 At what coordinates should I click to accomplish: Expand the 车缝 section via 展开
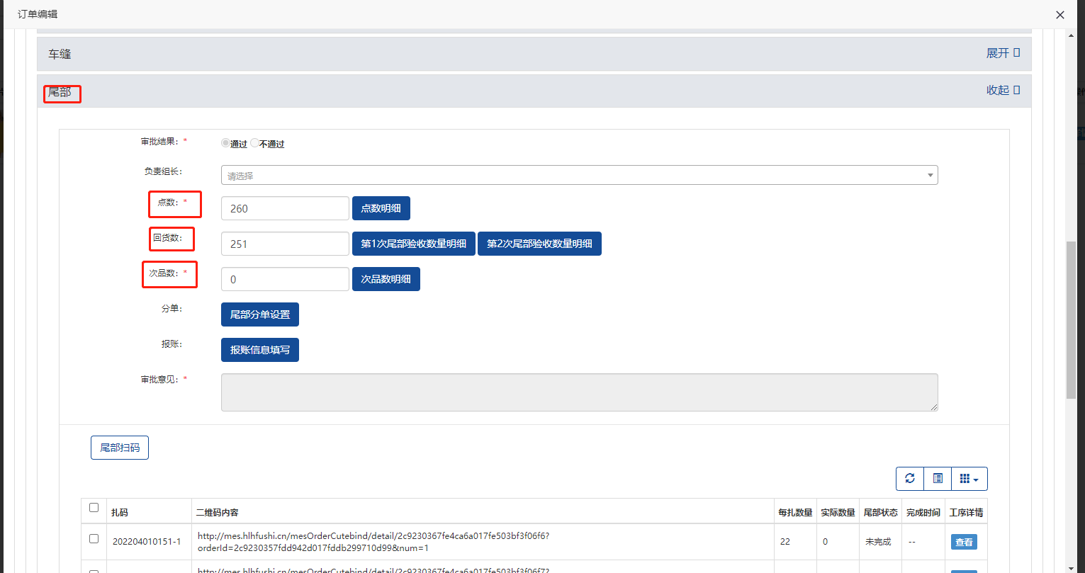tap(1002, 53)
